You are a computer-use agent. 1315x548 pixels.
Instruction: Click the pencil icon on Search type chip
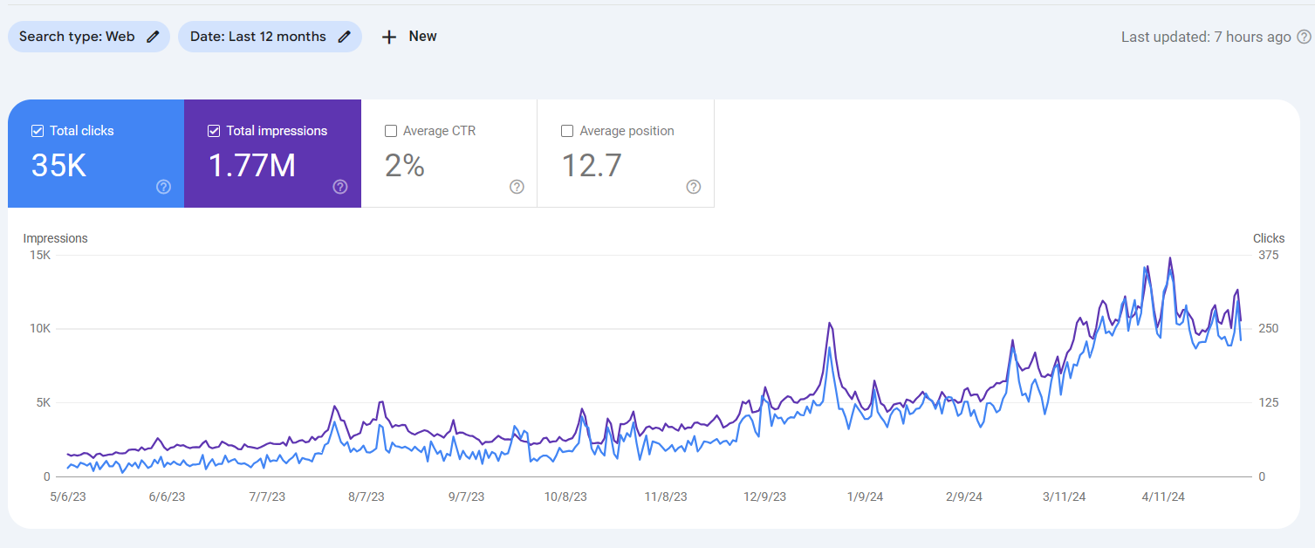point(152,36)
